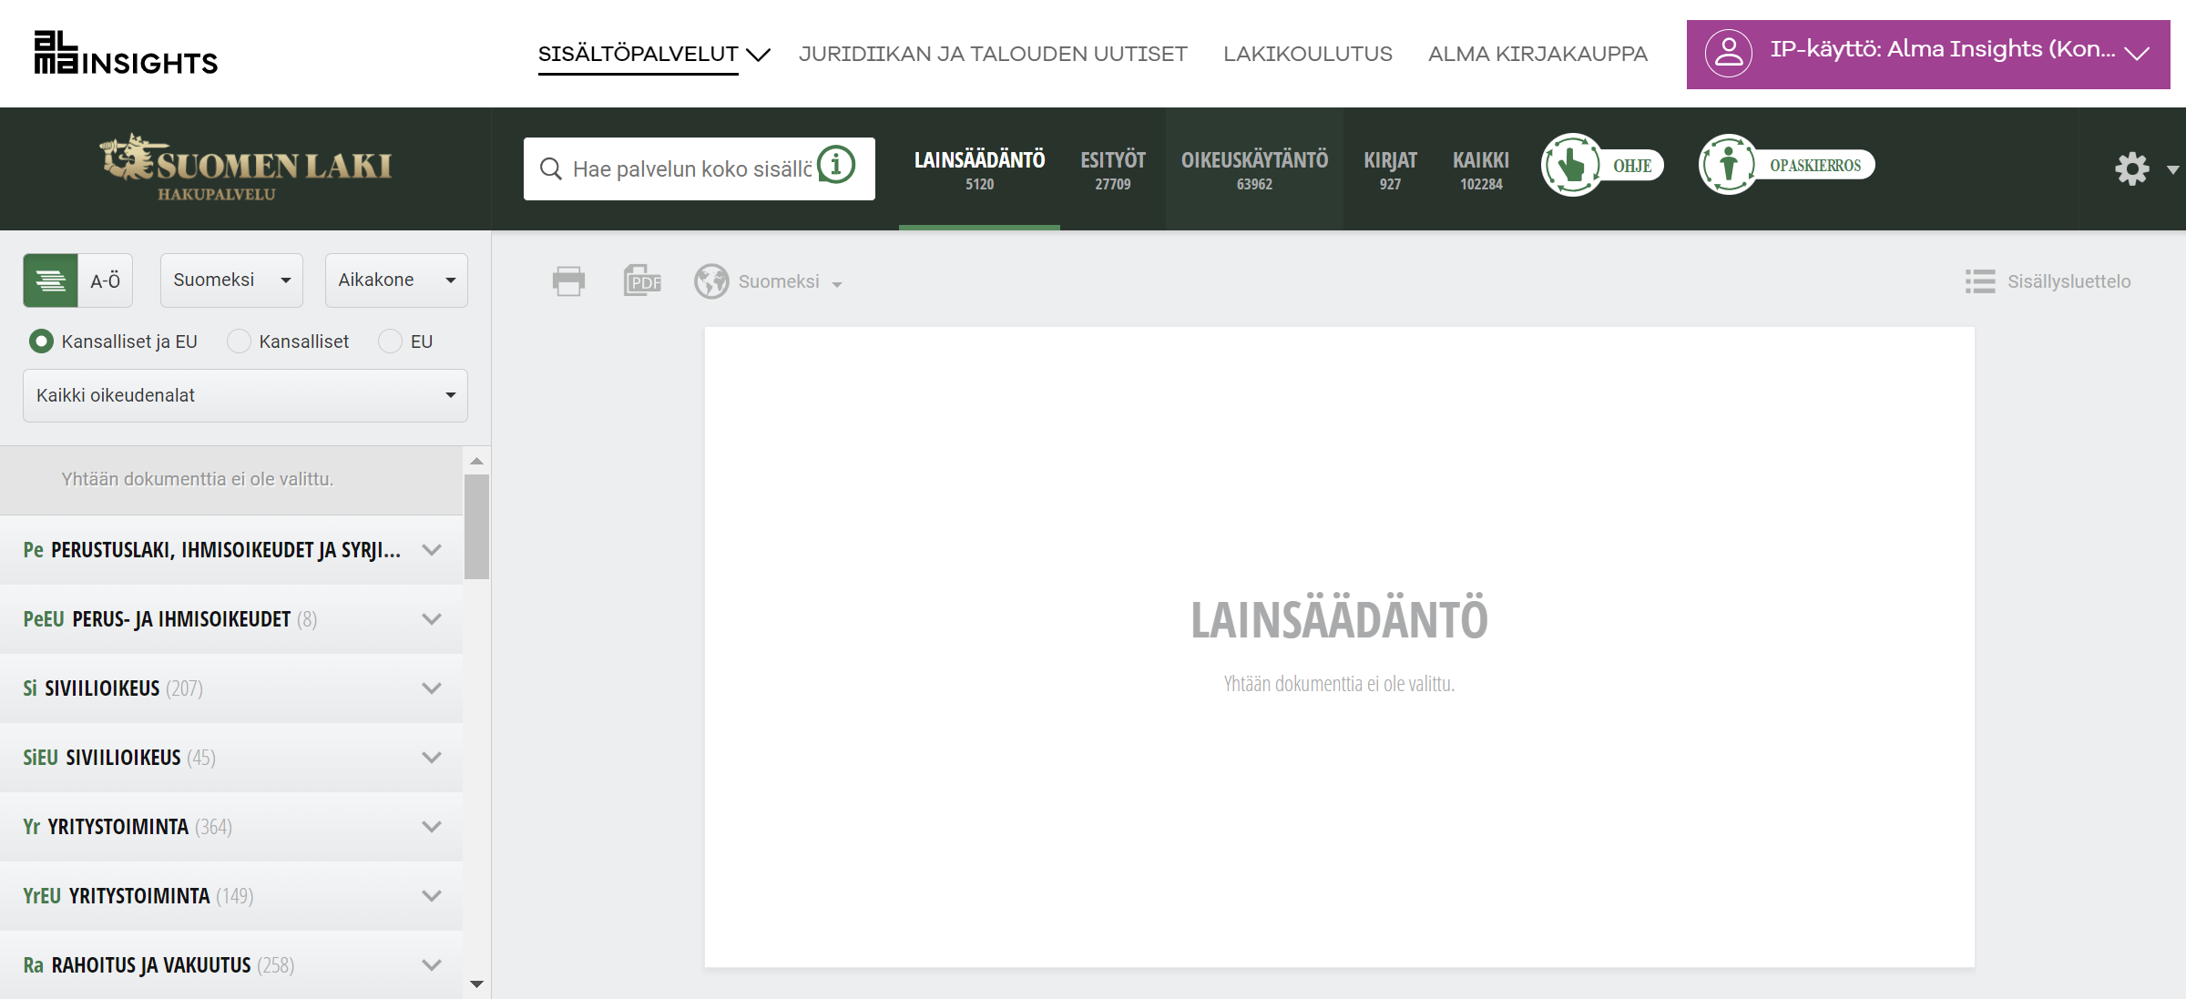Open the settings gear menu
Screen dimensions: 2186x999
coord(2132,168)
